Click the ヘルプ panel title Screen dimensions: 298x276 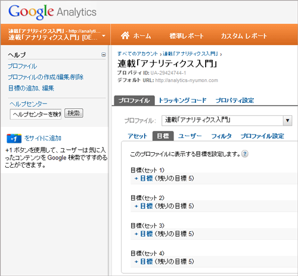click(x=17, y=55)
